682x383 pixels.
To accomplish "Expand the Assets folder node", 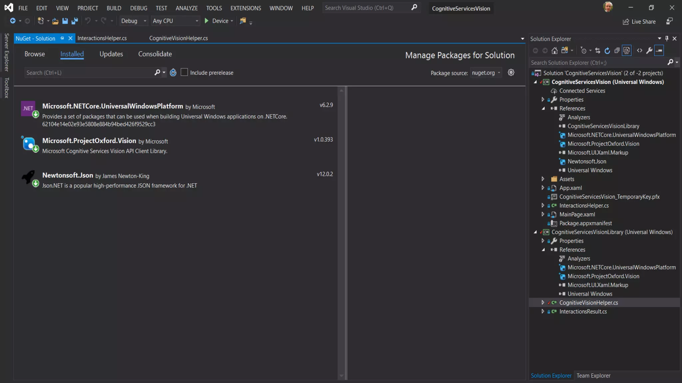I will coord(543,179).
